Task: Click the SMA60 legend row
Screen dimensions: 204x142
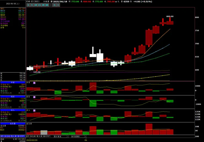Action: tap(13, 15)
